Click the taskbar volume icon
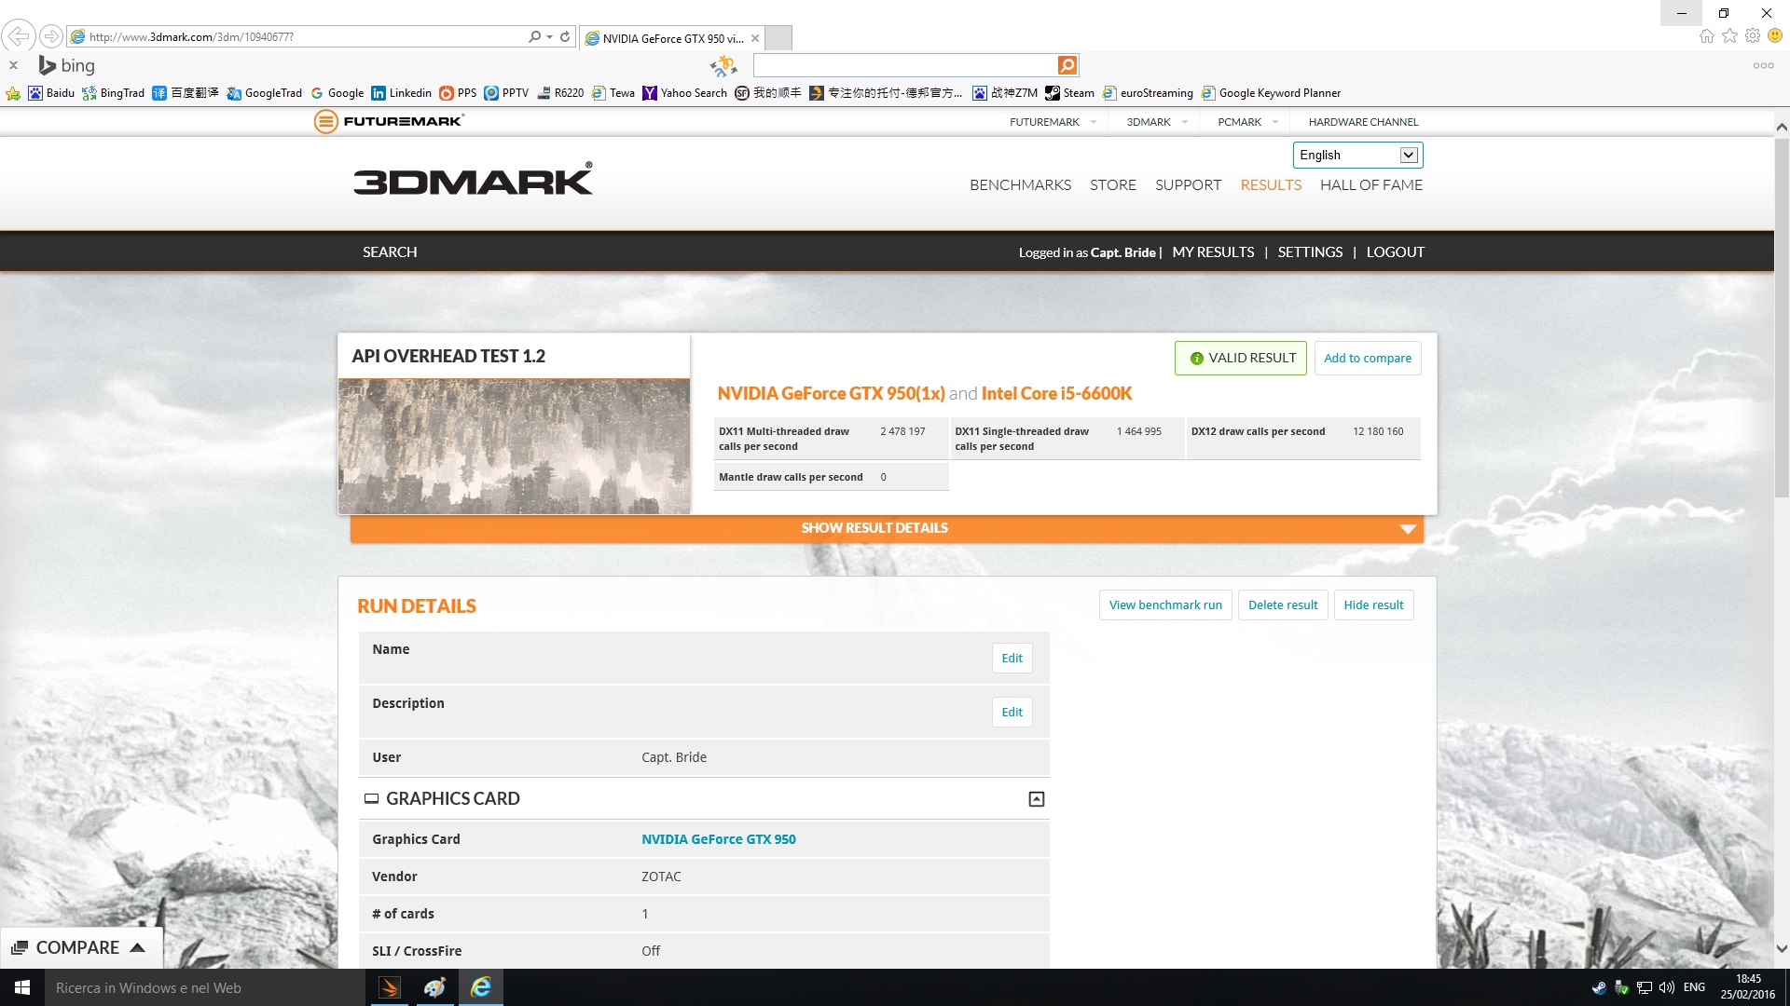The image size is (1790, 1006). 1667,987
